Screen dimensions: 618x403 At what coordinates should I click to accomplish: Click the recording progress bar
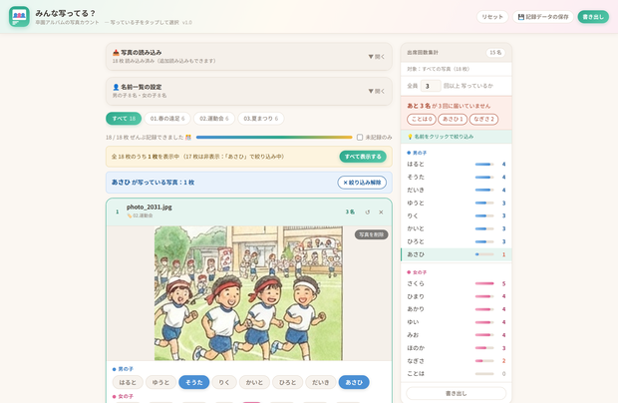pyautogui.click(x=274, y=138)
